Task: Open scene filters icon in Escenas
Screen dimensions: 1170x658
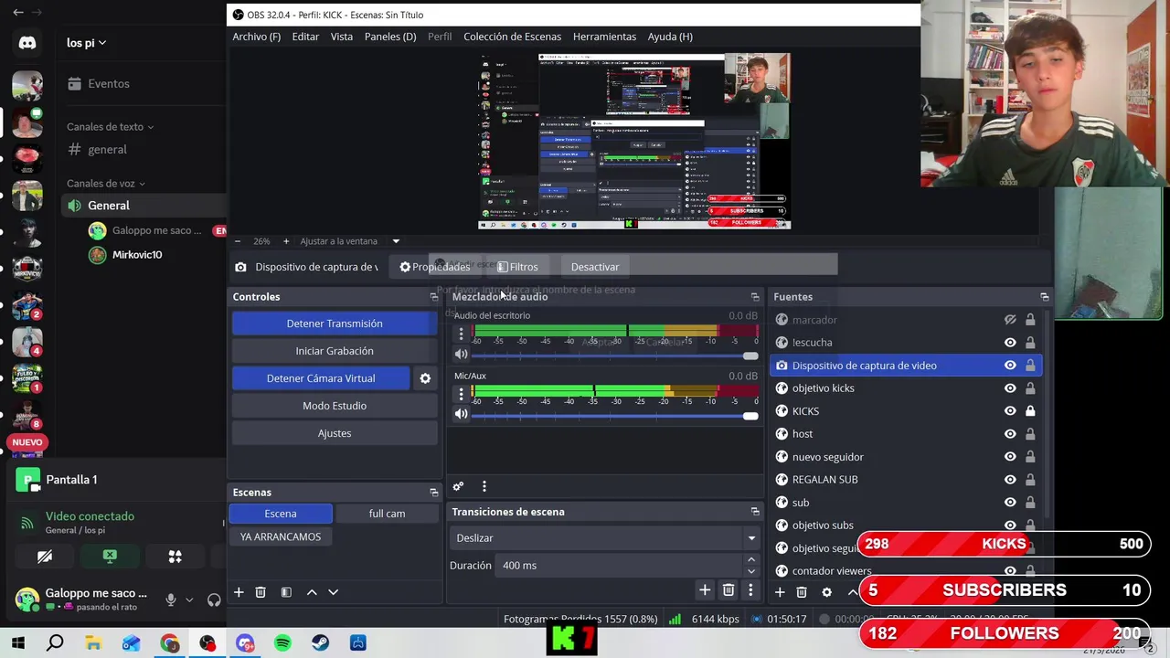Action: coord(286,592)
